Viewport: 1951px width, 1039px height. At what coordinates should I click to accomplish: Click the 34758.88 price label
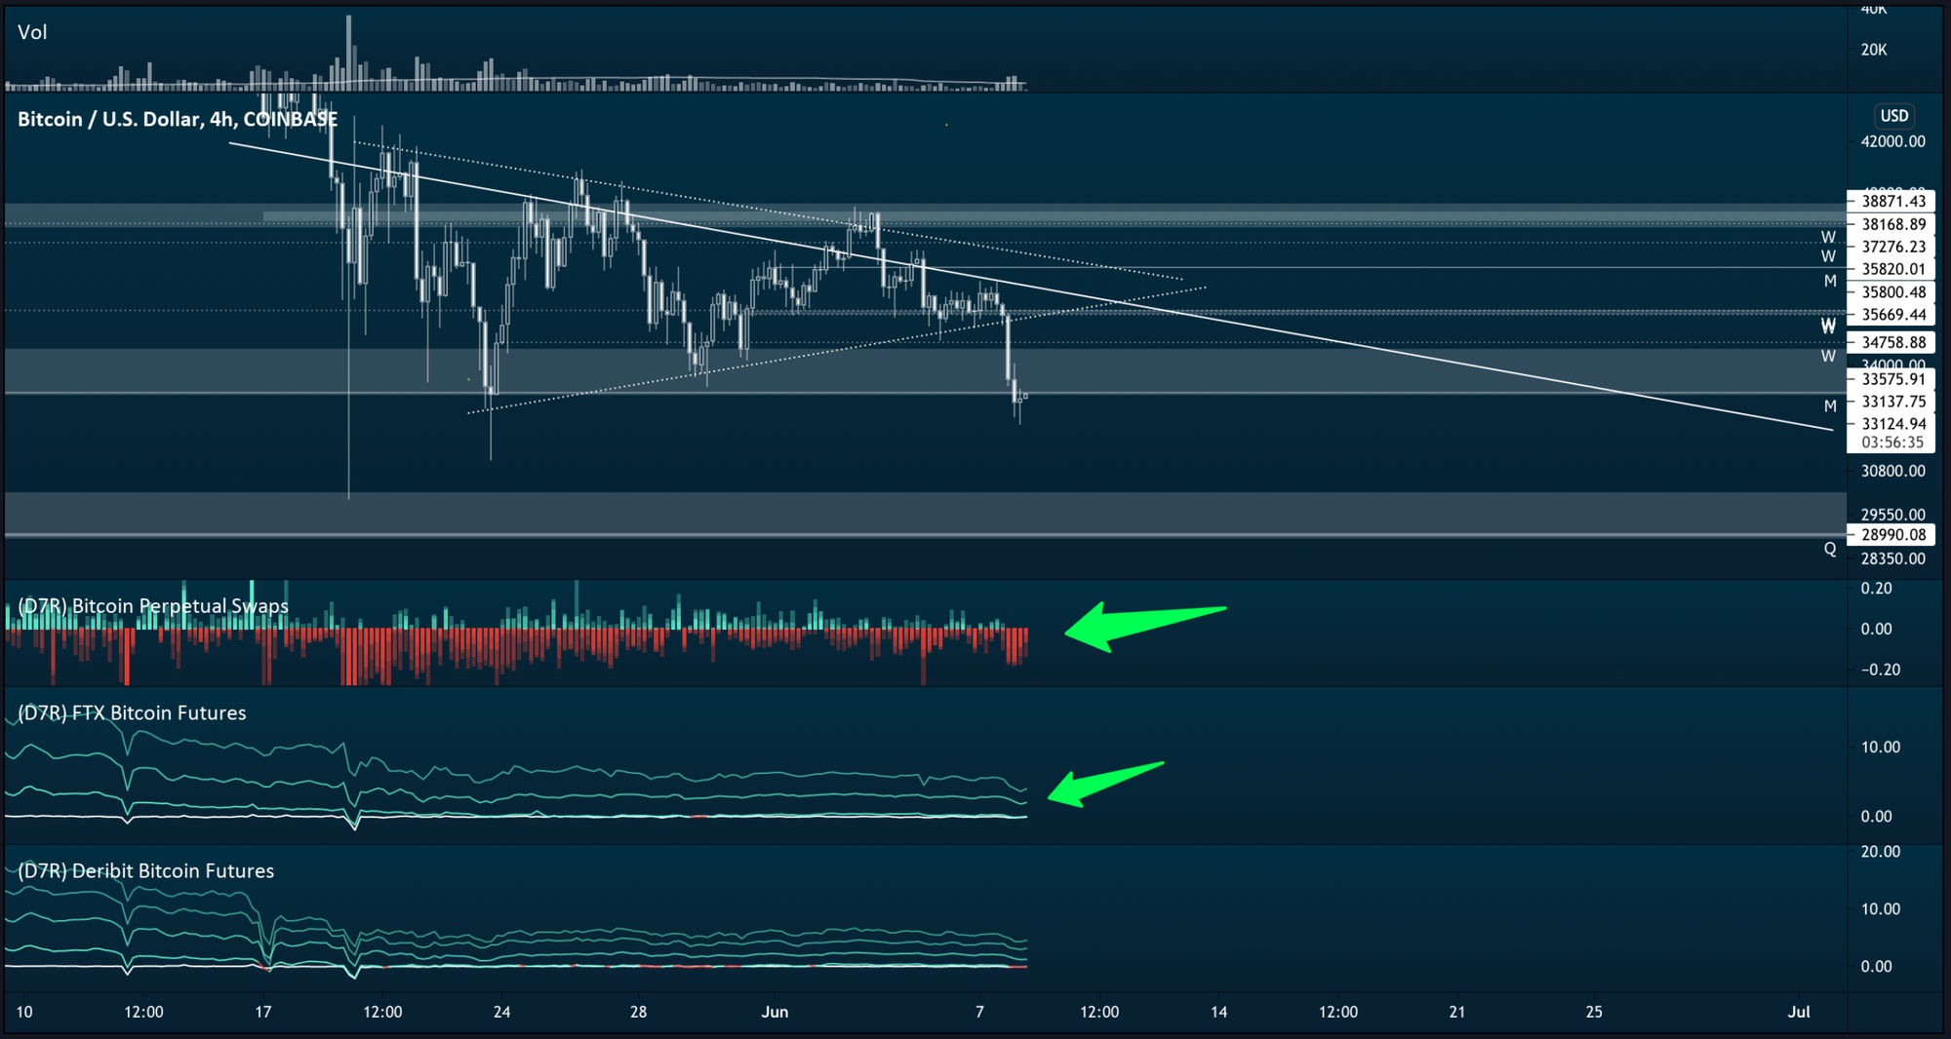(x=1892, y=342)
